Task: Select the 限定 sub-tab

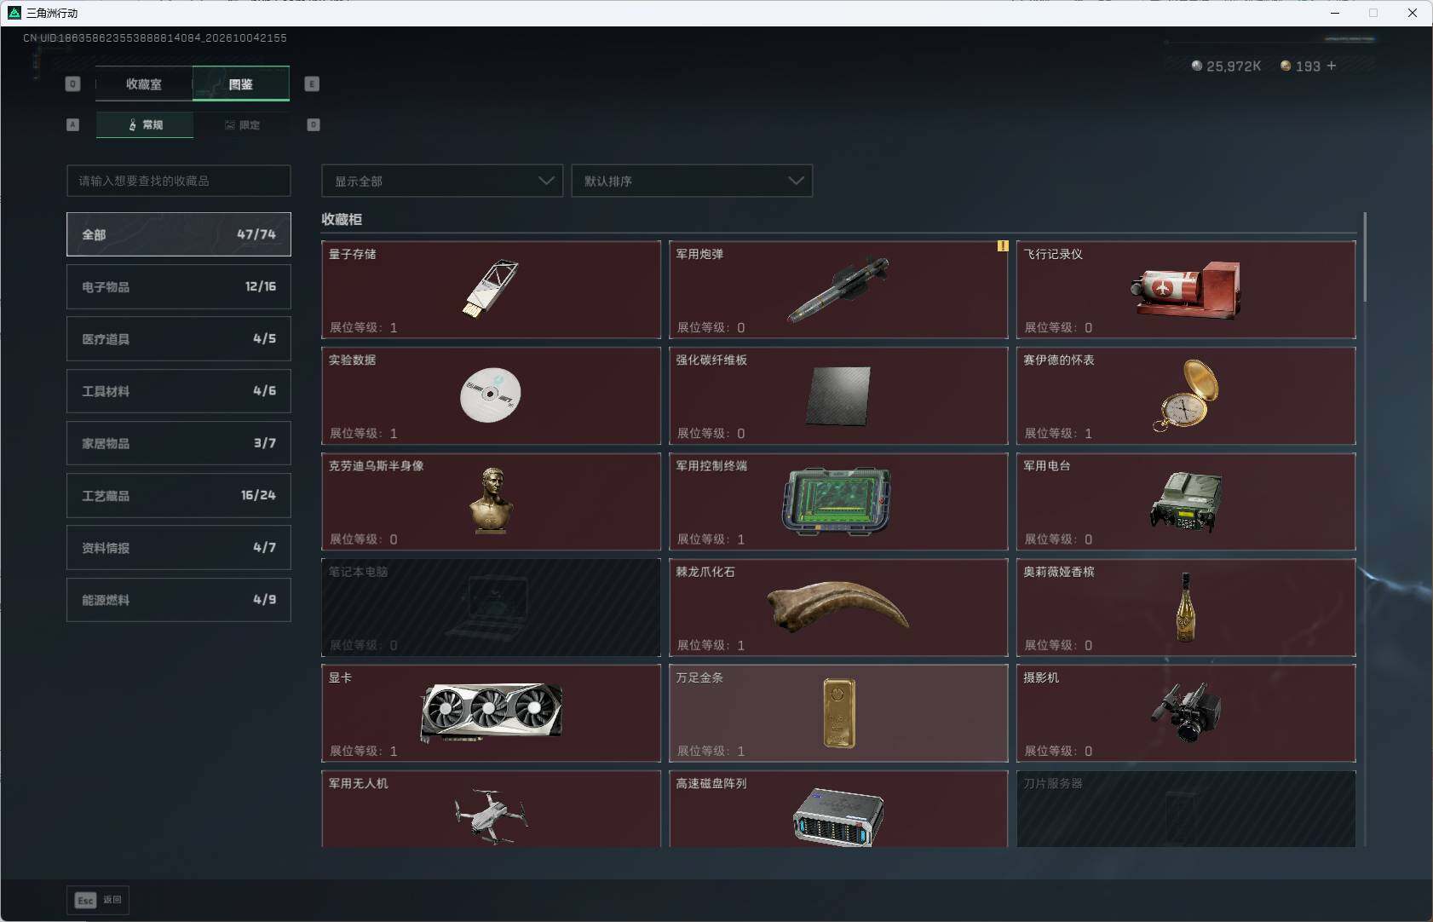Action: click(242, 124)
